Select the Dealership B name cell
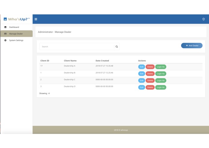Screen dimensions: 209x148 tap(69, 73)
